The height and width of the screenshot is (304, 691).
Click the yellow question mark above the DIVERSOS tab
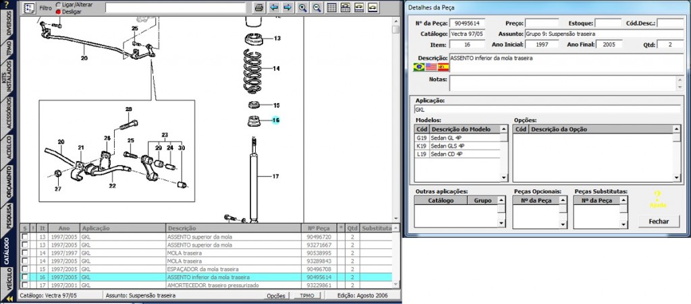tap(6, 4)
